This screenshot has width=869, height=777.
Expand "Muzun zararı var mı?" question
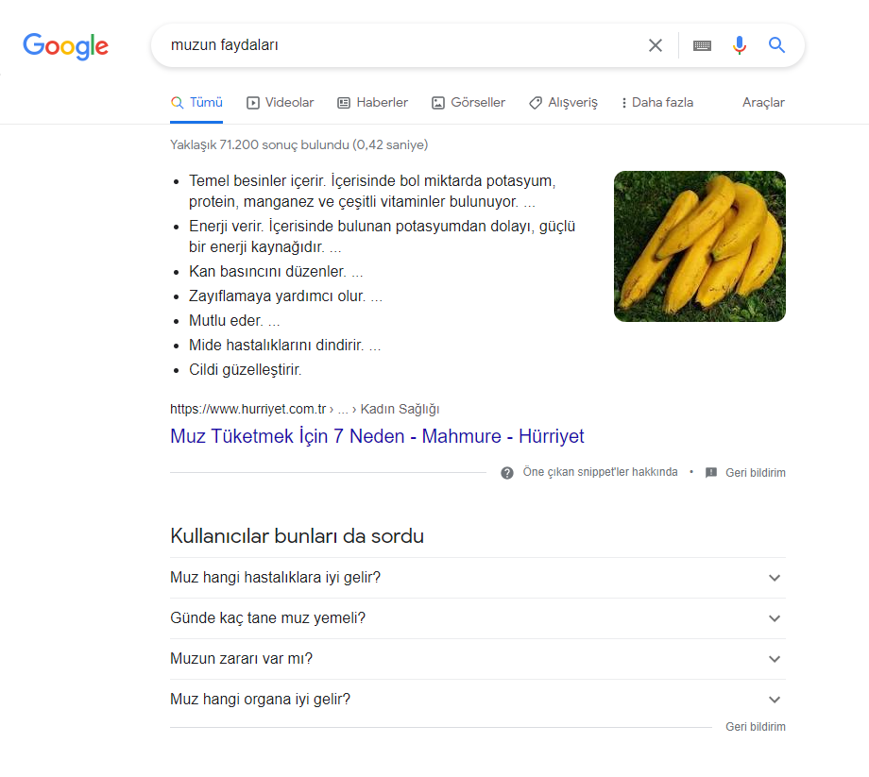pyautogui.click(x=478, y=658)
